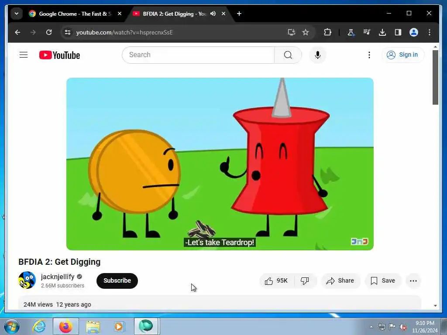The image size is (447, 335).
Task: Close the Google Chrome - The Fast tab
Action: [x=120, y=14]
